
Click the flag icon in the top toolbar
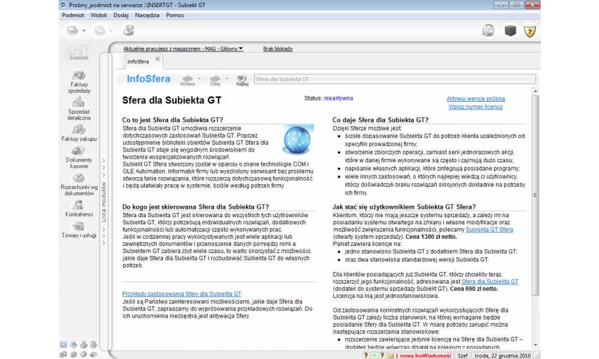pos(129,30)
